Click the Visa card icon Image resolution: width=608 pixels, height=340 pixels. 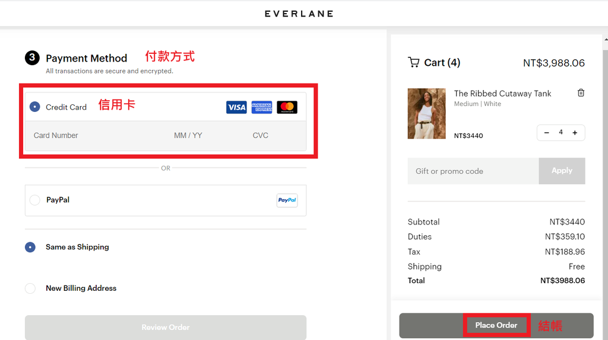point(236,107)
